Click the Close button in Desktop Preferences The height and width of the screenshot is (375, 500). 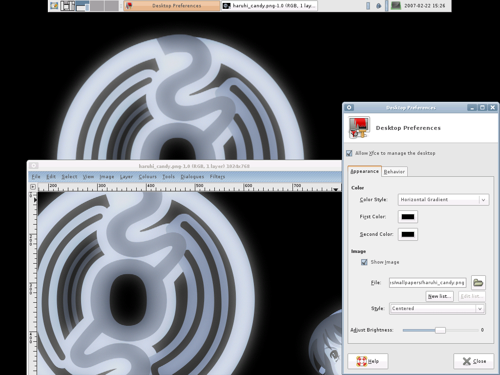pyautogui.click(x=474, y=361)
